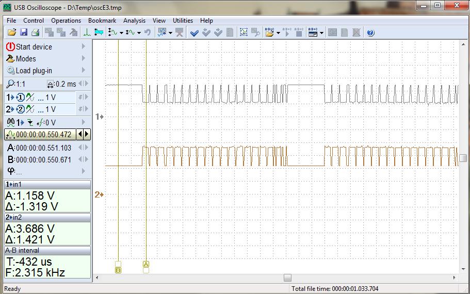Click the binoculars trigger icon in left panel
Screen dimensions: 470x294
tap(11, 122)
